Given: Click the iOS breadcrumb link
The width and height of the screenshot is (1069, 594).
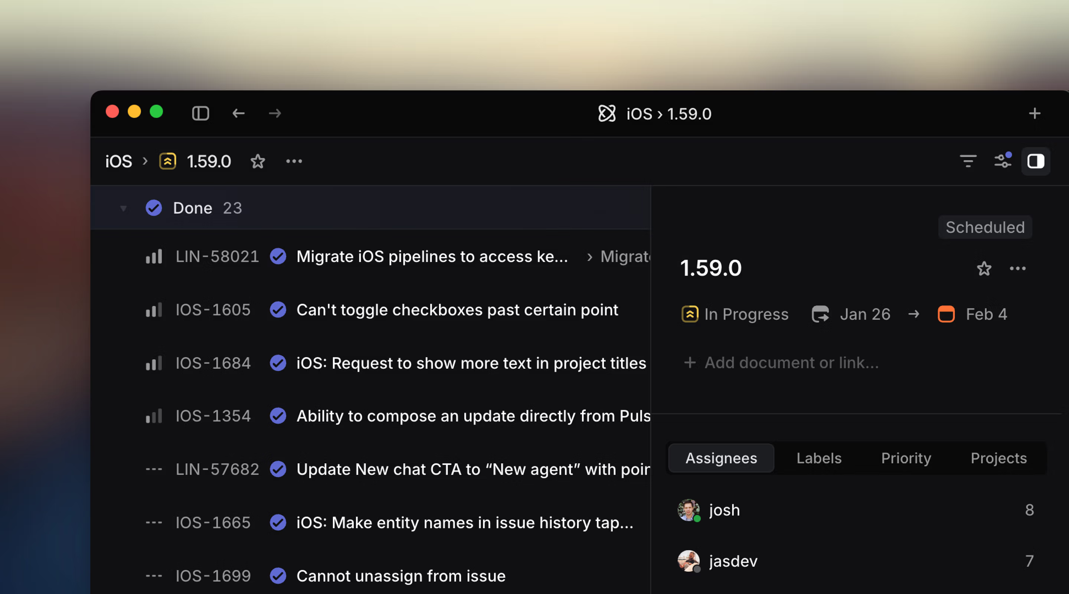Looking at the screenshot, I should point(119,161).
